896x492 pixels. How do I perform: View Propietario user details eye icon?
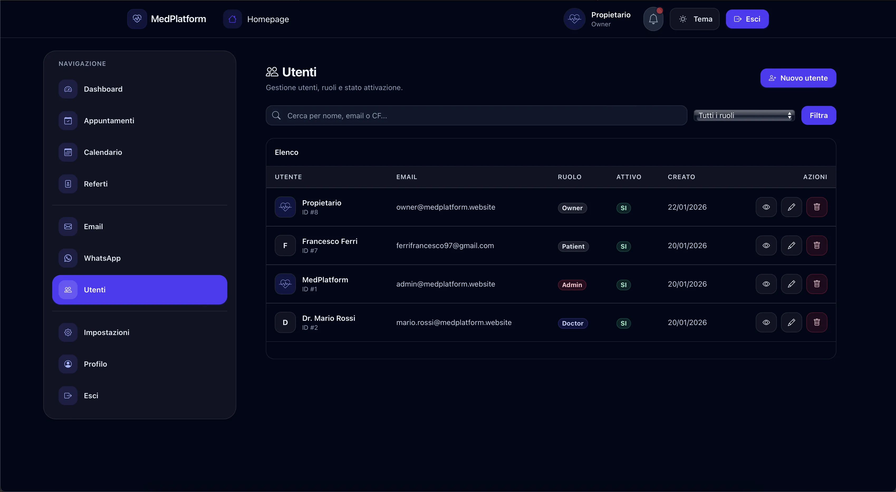click(766, 207)
